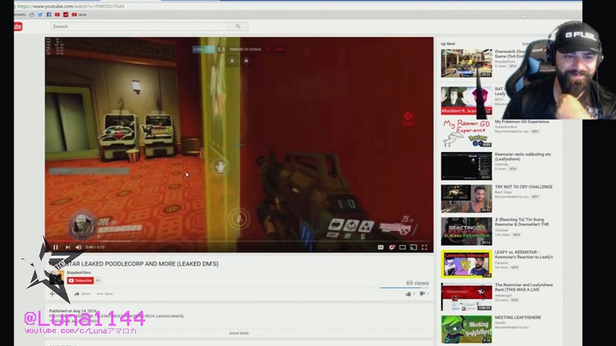Open 'MEETING LEAFYISHERE' video link
616x346 pixels.
pos(518,318)
